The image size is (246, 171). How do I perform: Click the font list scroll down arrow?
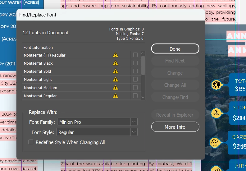(143, 97)
